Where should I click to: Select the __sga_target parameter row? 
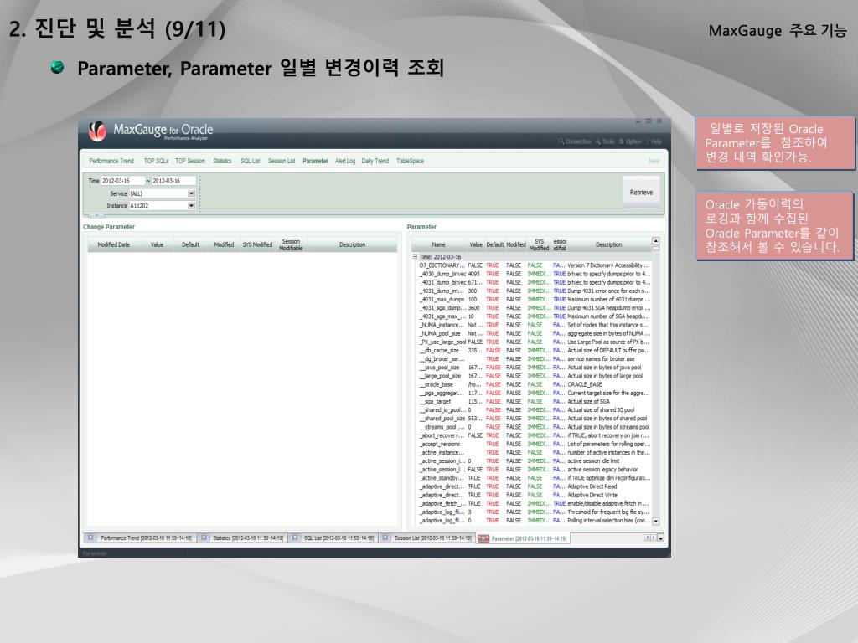click(534, 401)
